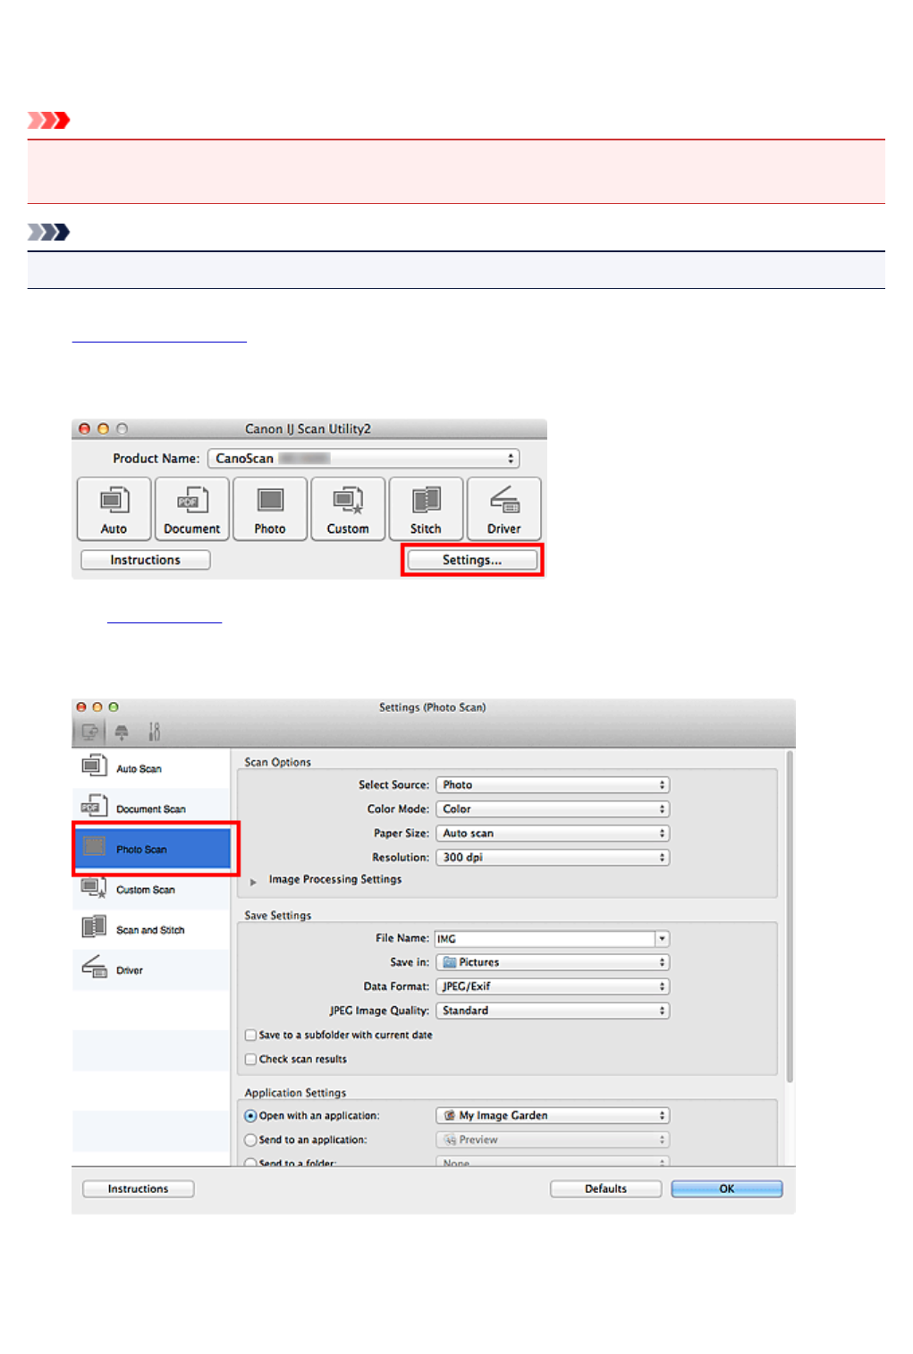
Task: Click the OK button
Action: (x=727, y=1189)
